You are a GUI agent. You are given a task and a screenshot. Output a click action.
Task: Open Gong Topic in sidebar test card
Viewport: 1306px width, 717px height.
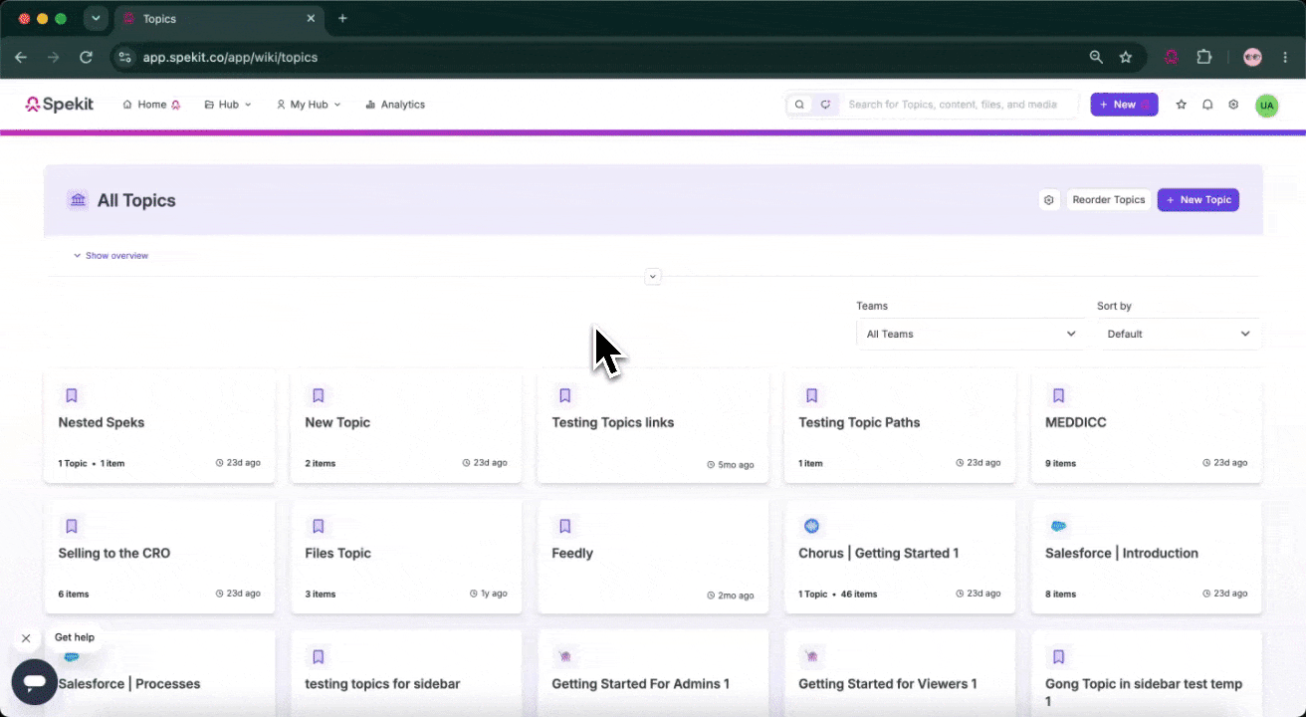click(x=1147, y=673)
